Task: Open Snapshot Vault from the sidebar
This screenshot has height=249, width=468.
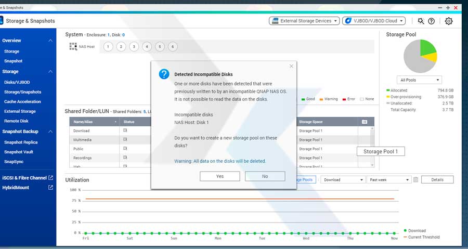Action: click(19, 152)
